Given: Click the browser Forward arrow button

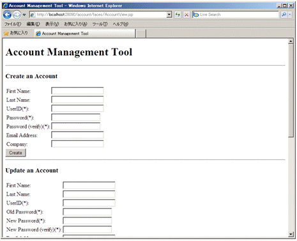Looking at the screenshot, I should 17,15.
